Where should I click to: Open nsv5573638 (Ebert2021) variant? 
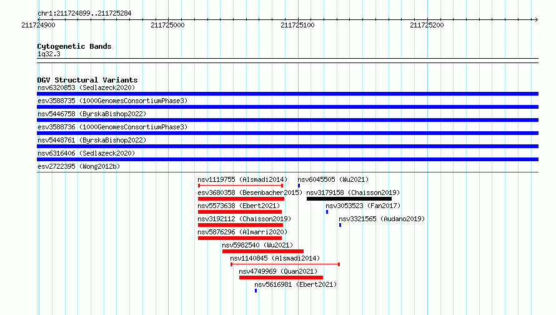point(239,206)
